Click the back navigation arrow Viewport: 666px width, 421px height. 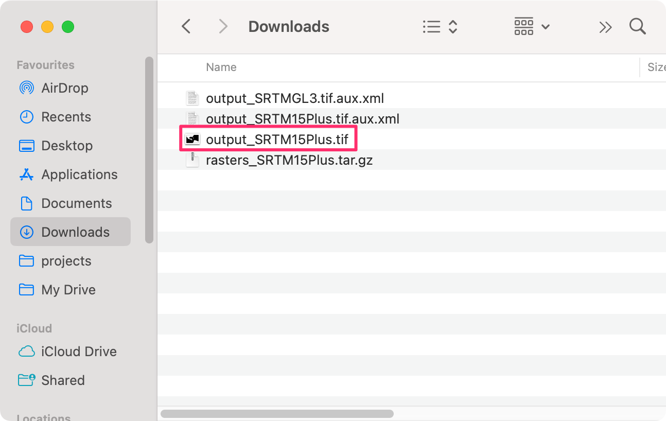click(x=186, y=26)
